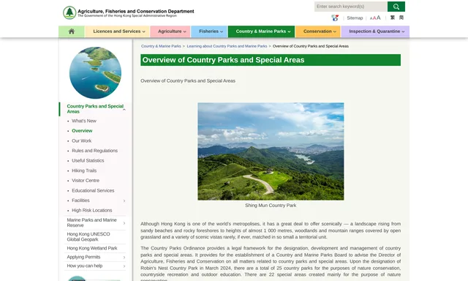The image size is (468, 281).
Task: Click the green page title heading
Action: (271, 60)
